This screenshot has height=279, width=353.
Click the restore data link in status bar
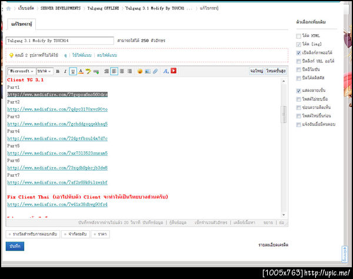pyautogui.click(x=178, y=222)
